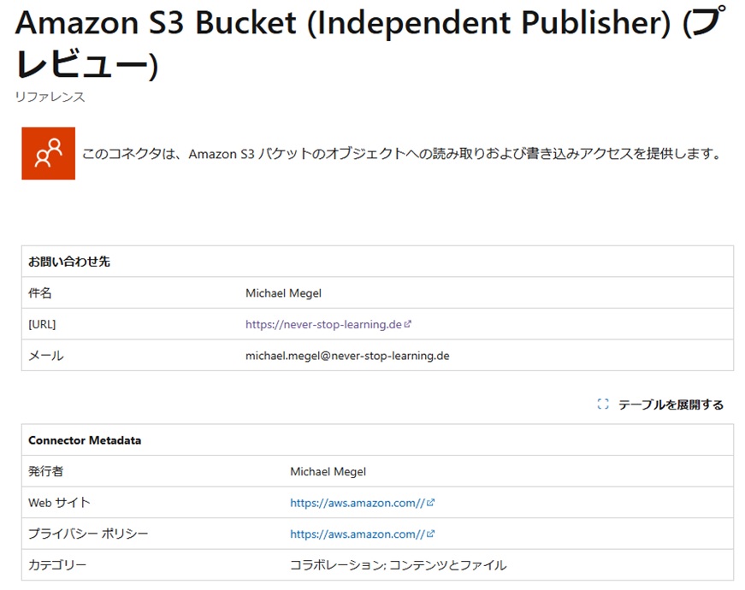Open the Web サイト aws.amazon.com link

pyautogui.click(x=358, y=503)
